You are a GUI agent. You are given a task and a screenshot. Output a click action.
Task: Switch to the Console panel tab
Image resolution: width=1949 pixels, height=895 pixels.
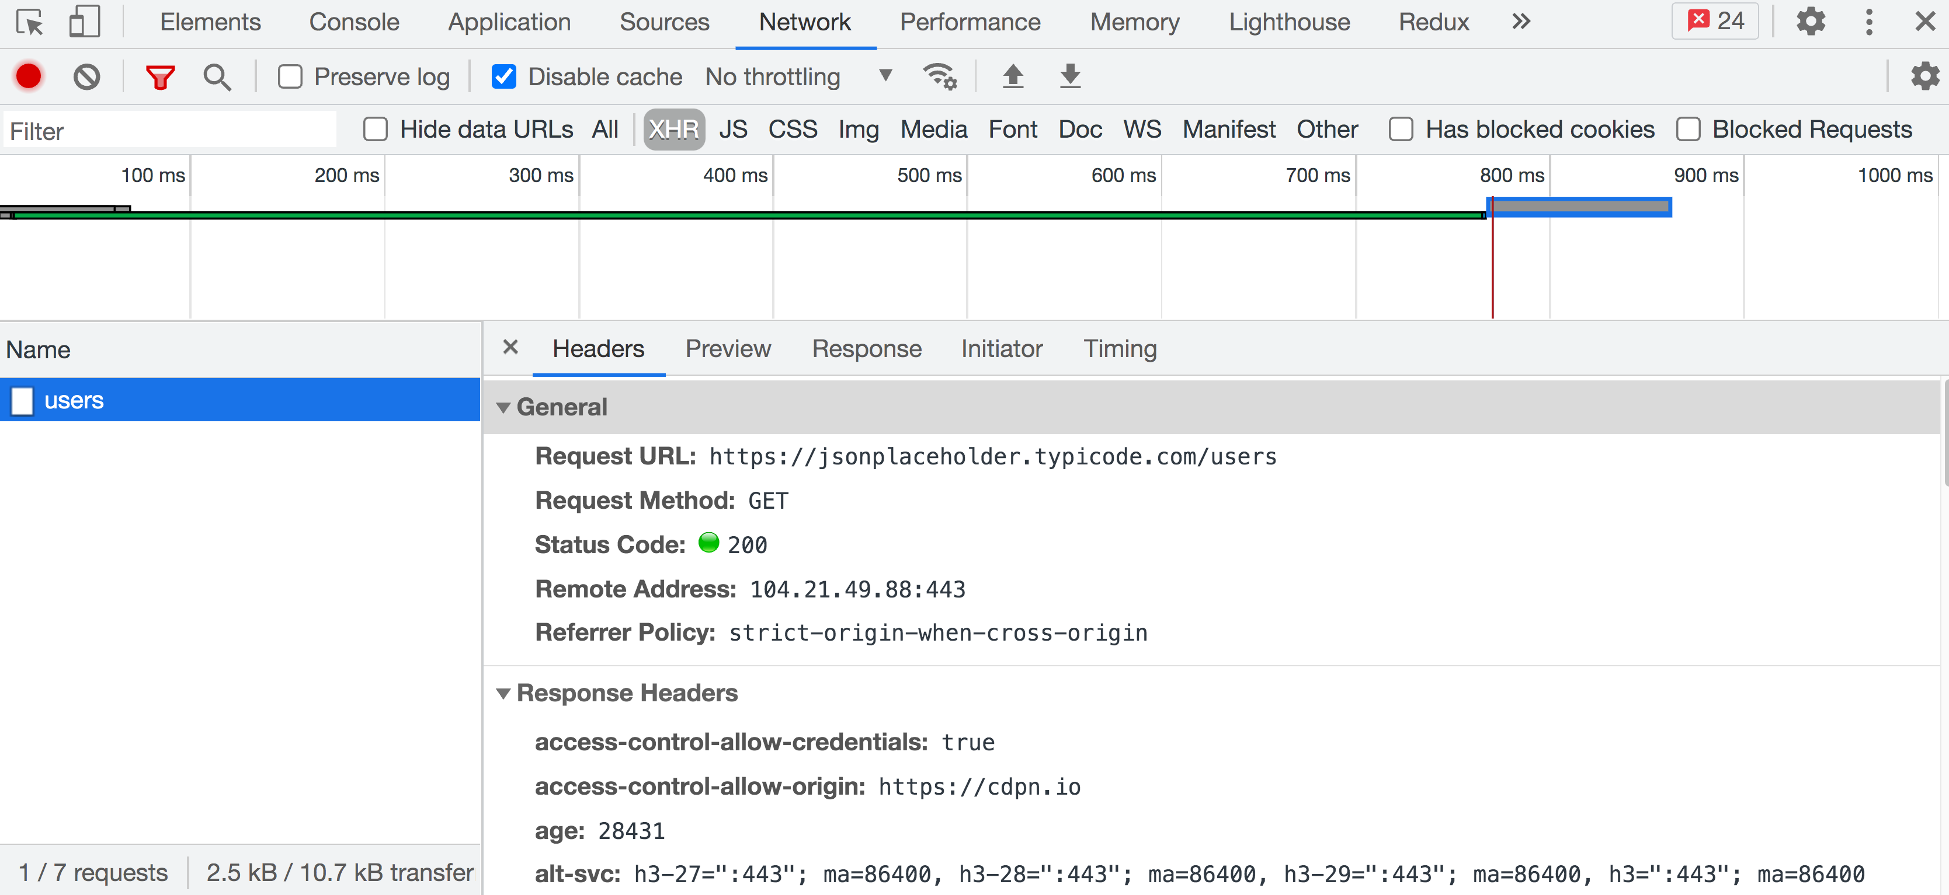[353, 22]
